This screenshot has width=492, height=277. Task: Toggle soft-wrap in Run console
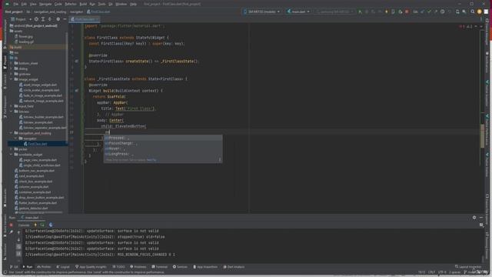(x=18, y=247)
